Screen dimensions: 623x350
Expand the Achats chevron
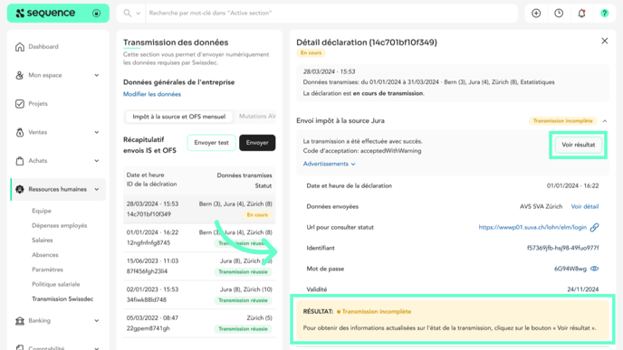pyautogui.click(x=97, y=161)
